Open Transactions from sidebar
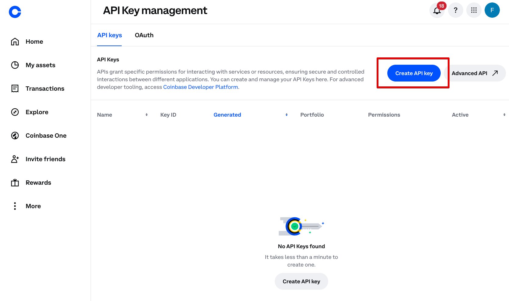The image size is (509, 301). pos(45,89)
